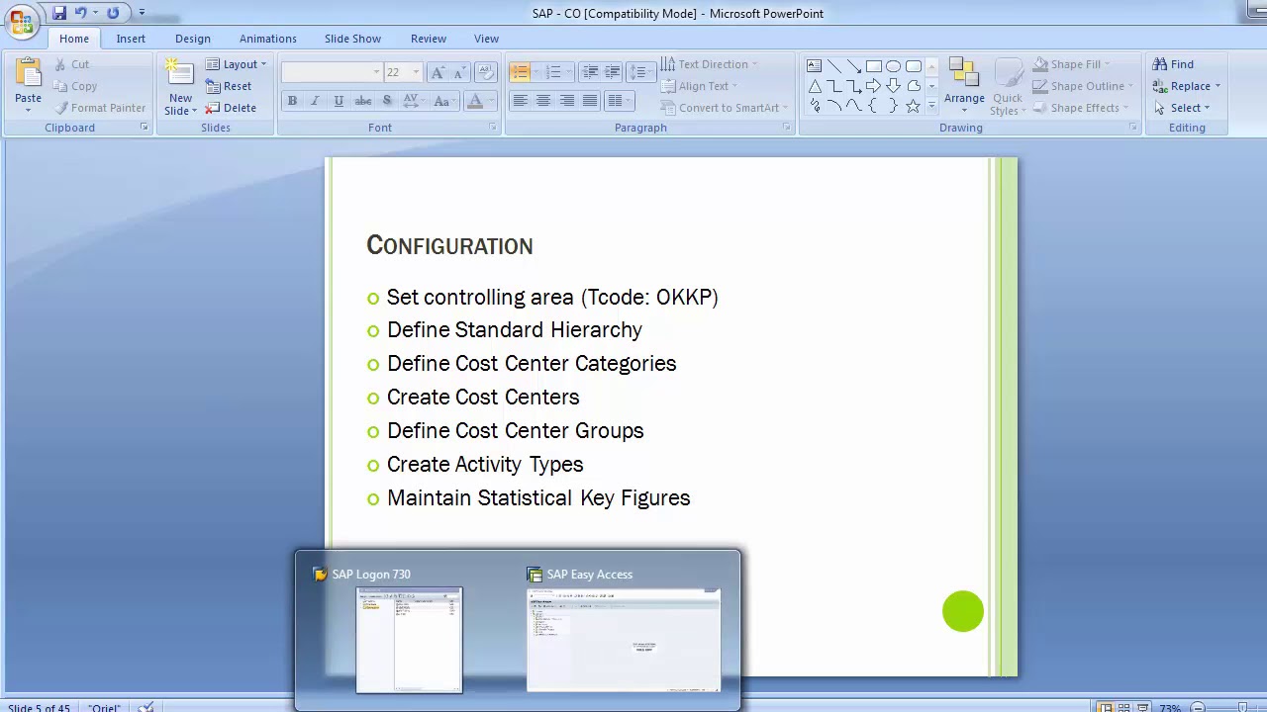
Task: Open the Customize Quick Access Toolbar dropdown
Action: [x=142, y=13]
